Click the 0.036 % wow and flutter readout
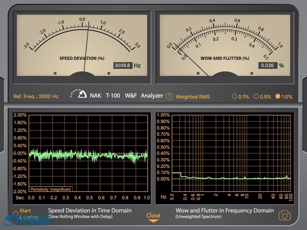This screenshot has width=307, height=230. (x=267, y=65)
